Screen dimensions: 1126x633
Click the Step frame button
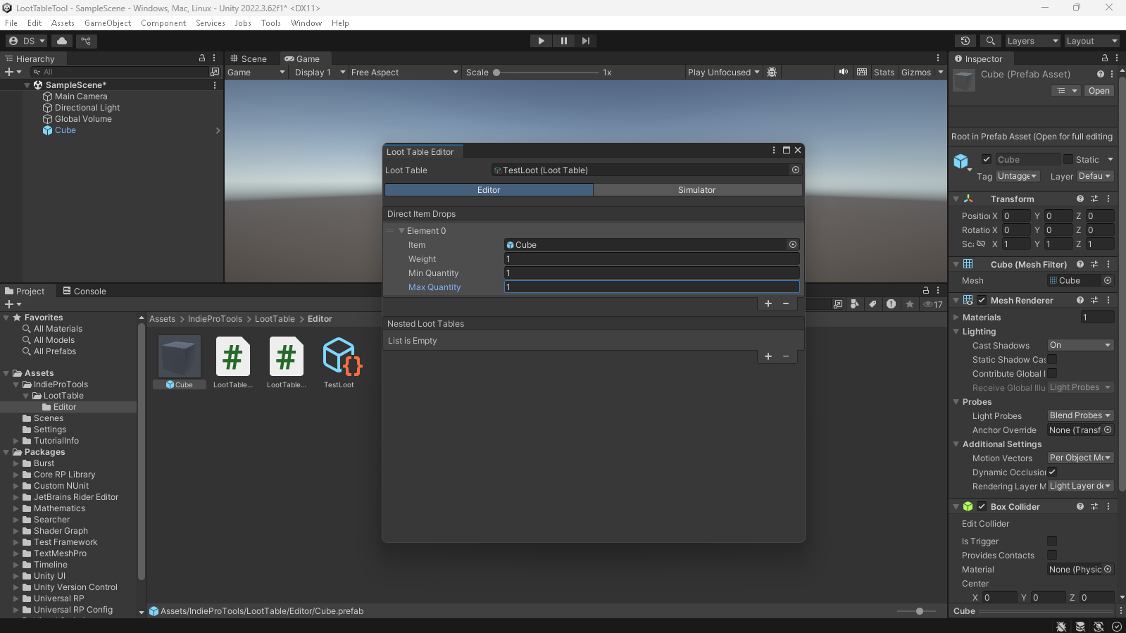586,41
